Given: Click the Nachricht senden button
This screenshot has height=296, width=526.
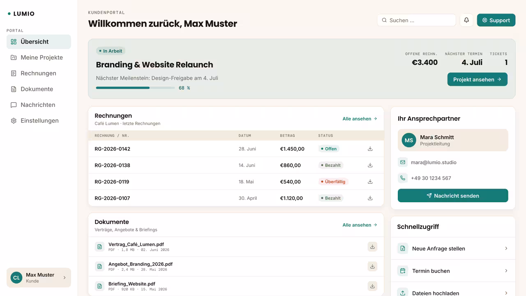Looking at the screenshot, I should point(453,196).
